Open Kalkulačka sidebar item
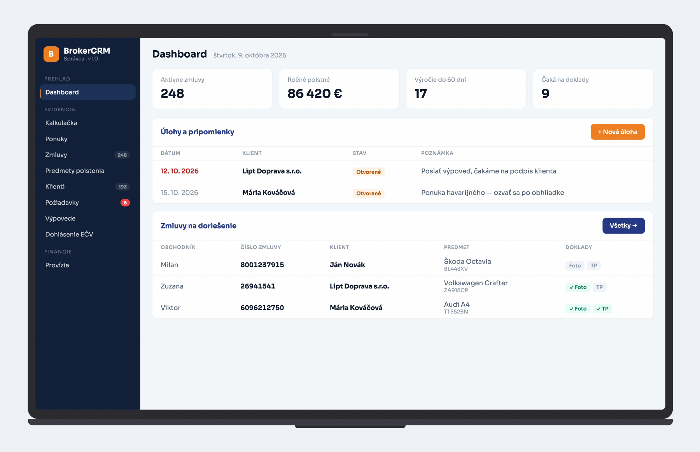Image resolution: width=700 pixels, height=452 pixels. 87,123
